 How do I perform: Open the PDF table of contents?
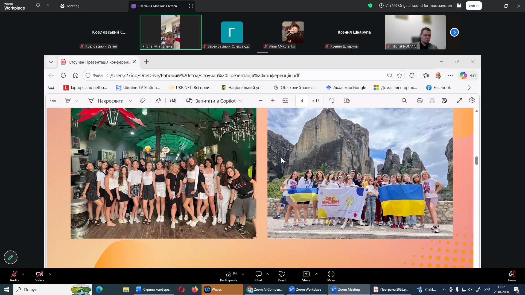coord(53,101)
